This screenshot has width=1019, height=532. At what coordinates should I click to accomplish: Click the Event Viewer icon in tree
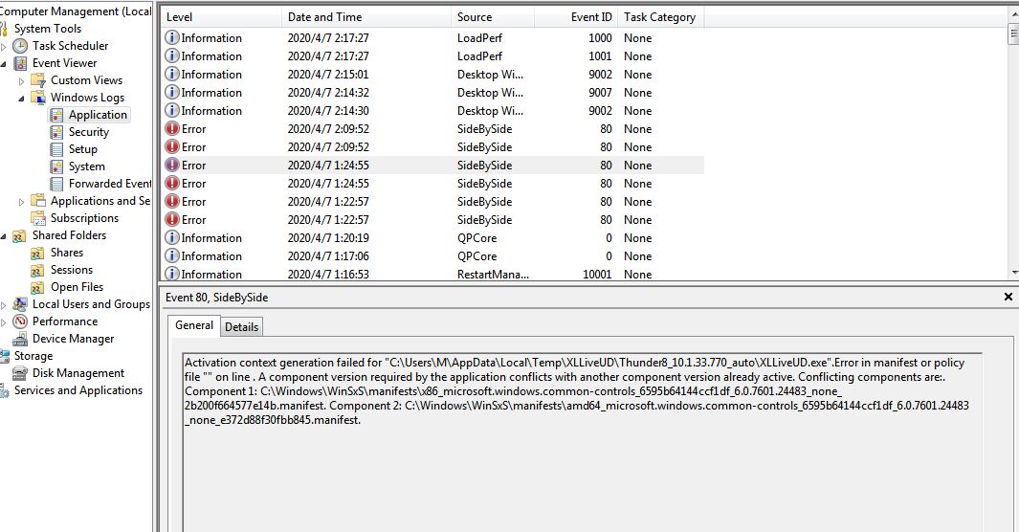point(21,63)
